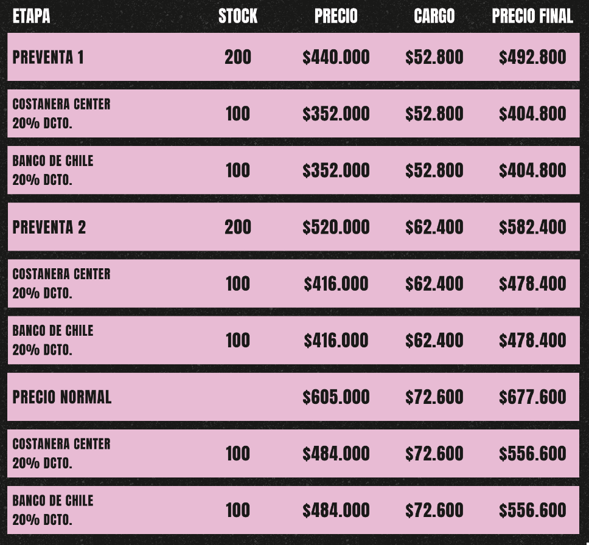Select the PREVENTA 2 row label
The image size is (589, 545).
[49, 227]
